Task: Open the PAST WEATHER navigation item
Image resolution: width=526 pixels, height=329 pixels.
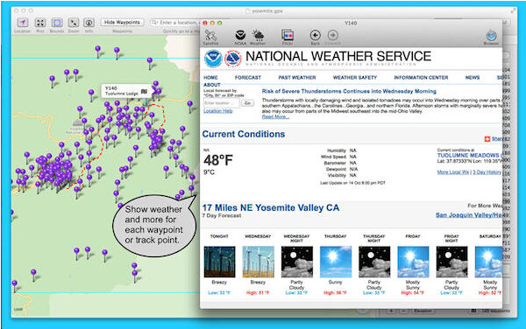Action: [297, 78]
